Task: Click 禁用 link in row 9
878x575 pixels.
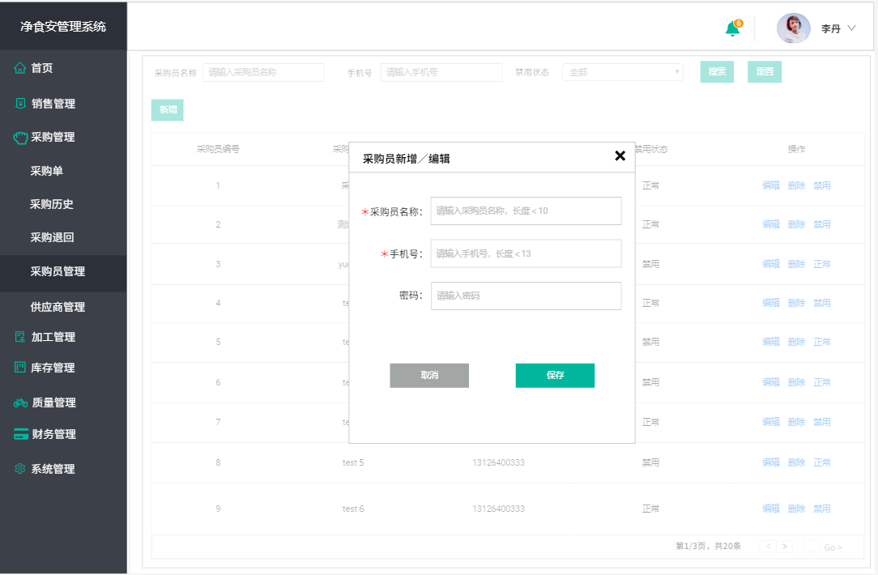Action: point(822,509)
